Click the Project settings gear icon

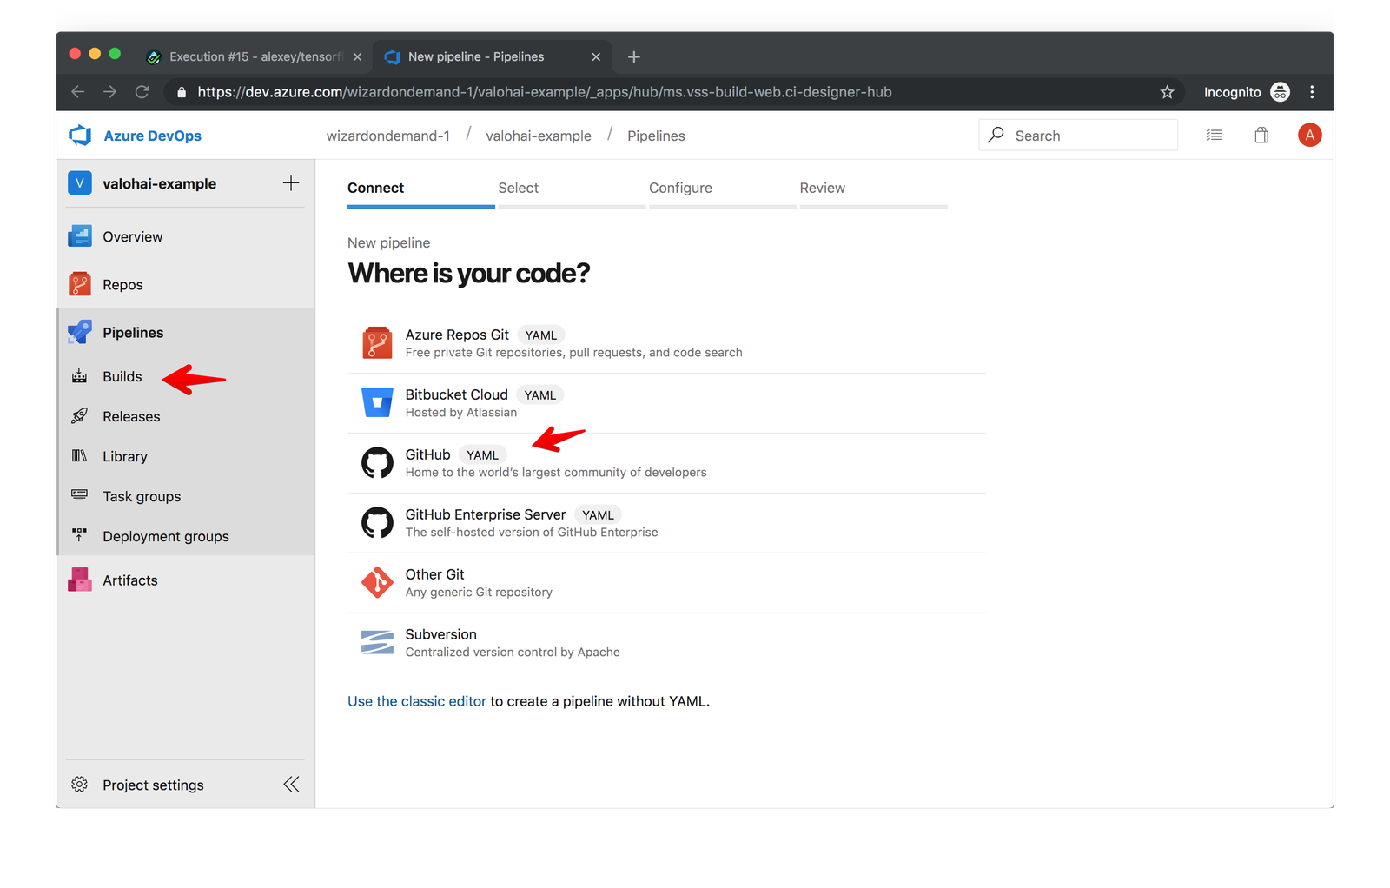pos(80,785)
